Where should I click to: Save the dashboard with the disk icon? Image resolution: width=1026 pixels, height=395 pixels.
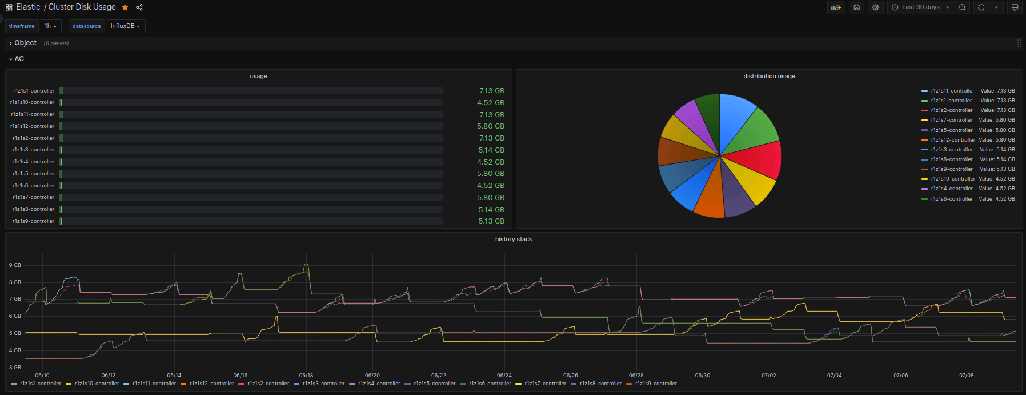[x=856, y=7]
